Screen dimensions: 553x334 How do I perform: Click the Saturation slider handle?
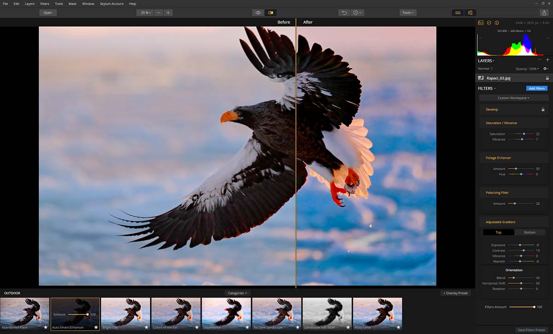pyautogui.click(x=524, y=134)
